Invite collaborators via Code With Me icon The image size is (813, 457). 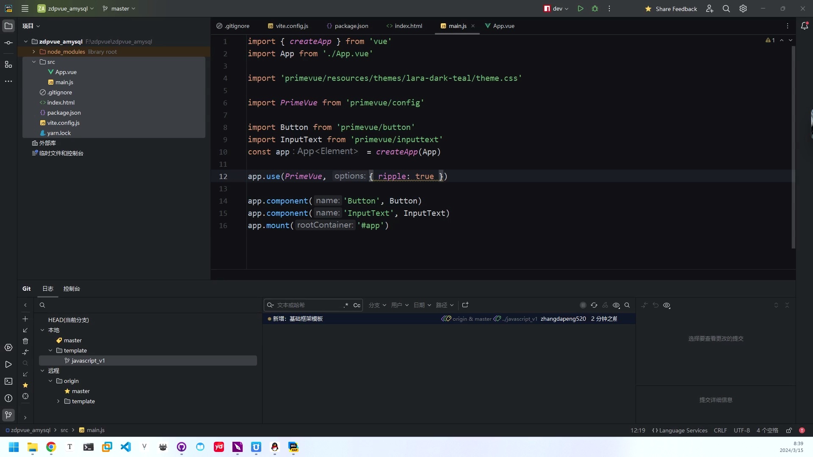(710, 8)
